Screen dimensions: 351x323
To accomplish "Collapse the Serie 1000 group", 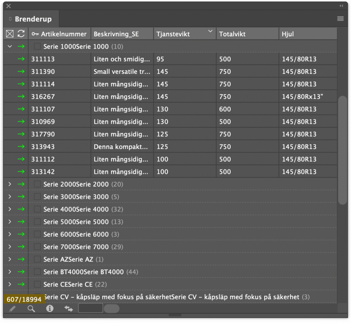I will (10, 47).
